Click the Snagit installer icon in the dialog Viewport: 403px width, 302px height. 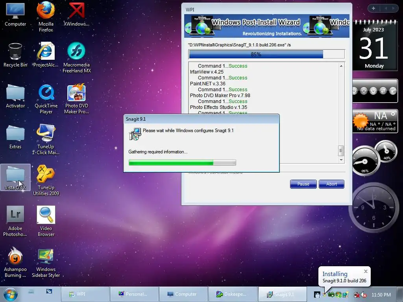[135, 134]
